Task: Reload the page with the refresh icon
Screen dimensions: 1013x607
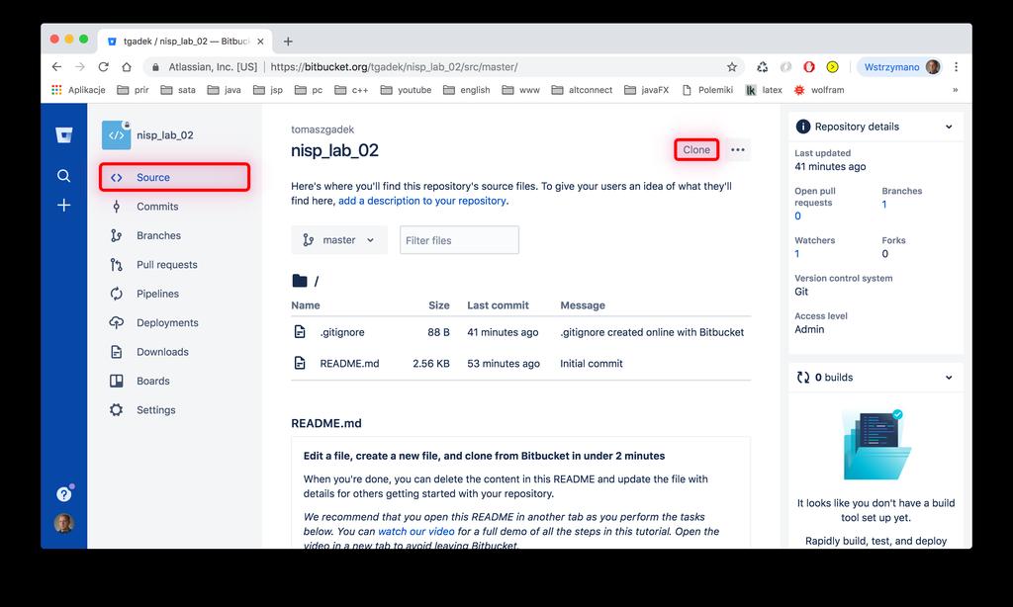Action: point(103,66)
